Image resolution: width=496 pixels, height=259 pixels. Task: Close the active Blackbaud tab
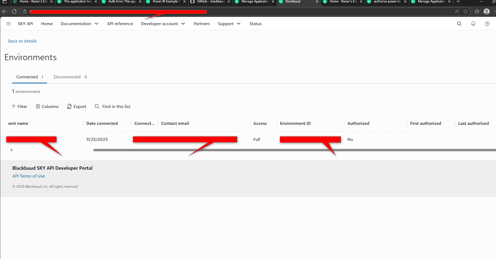[x=317, y=2]
